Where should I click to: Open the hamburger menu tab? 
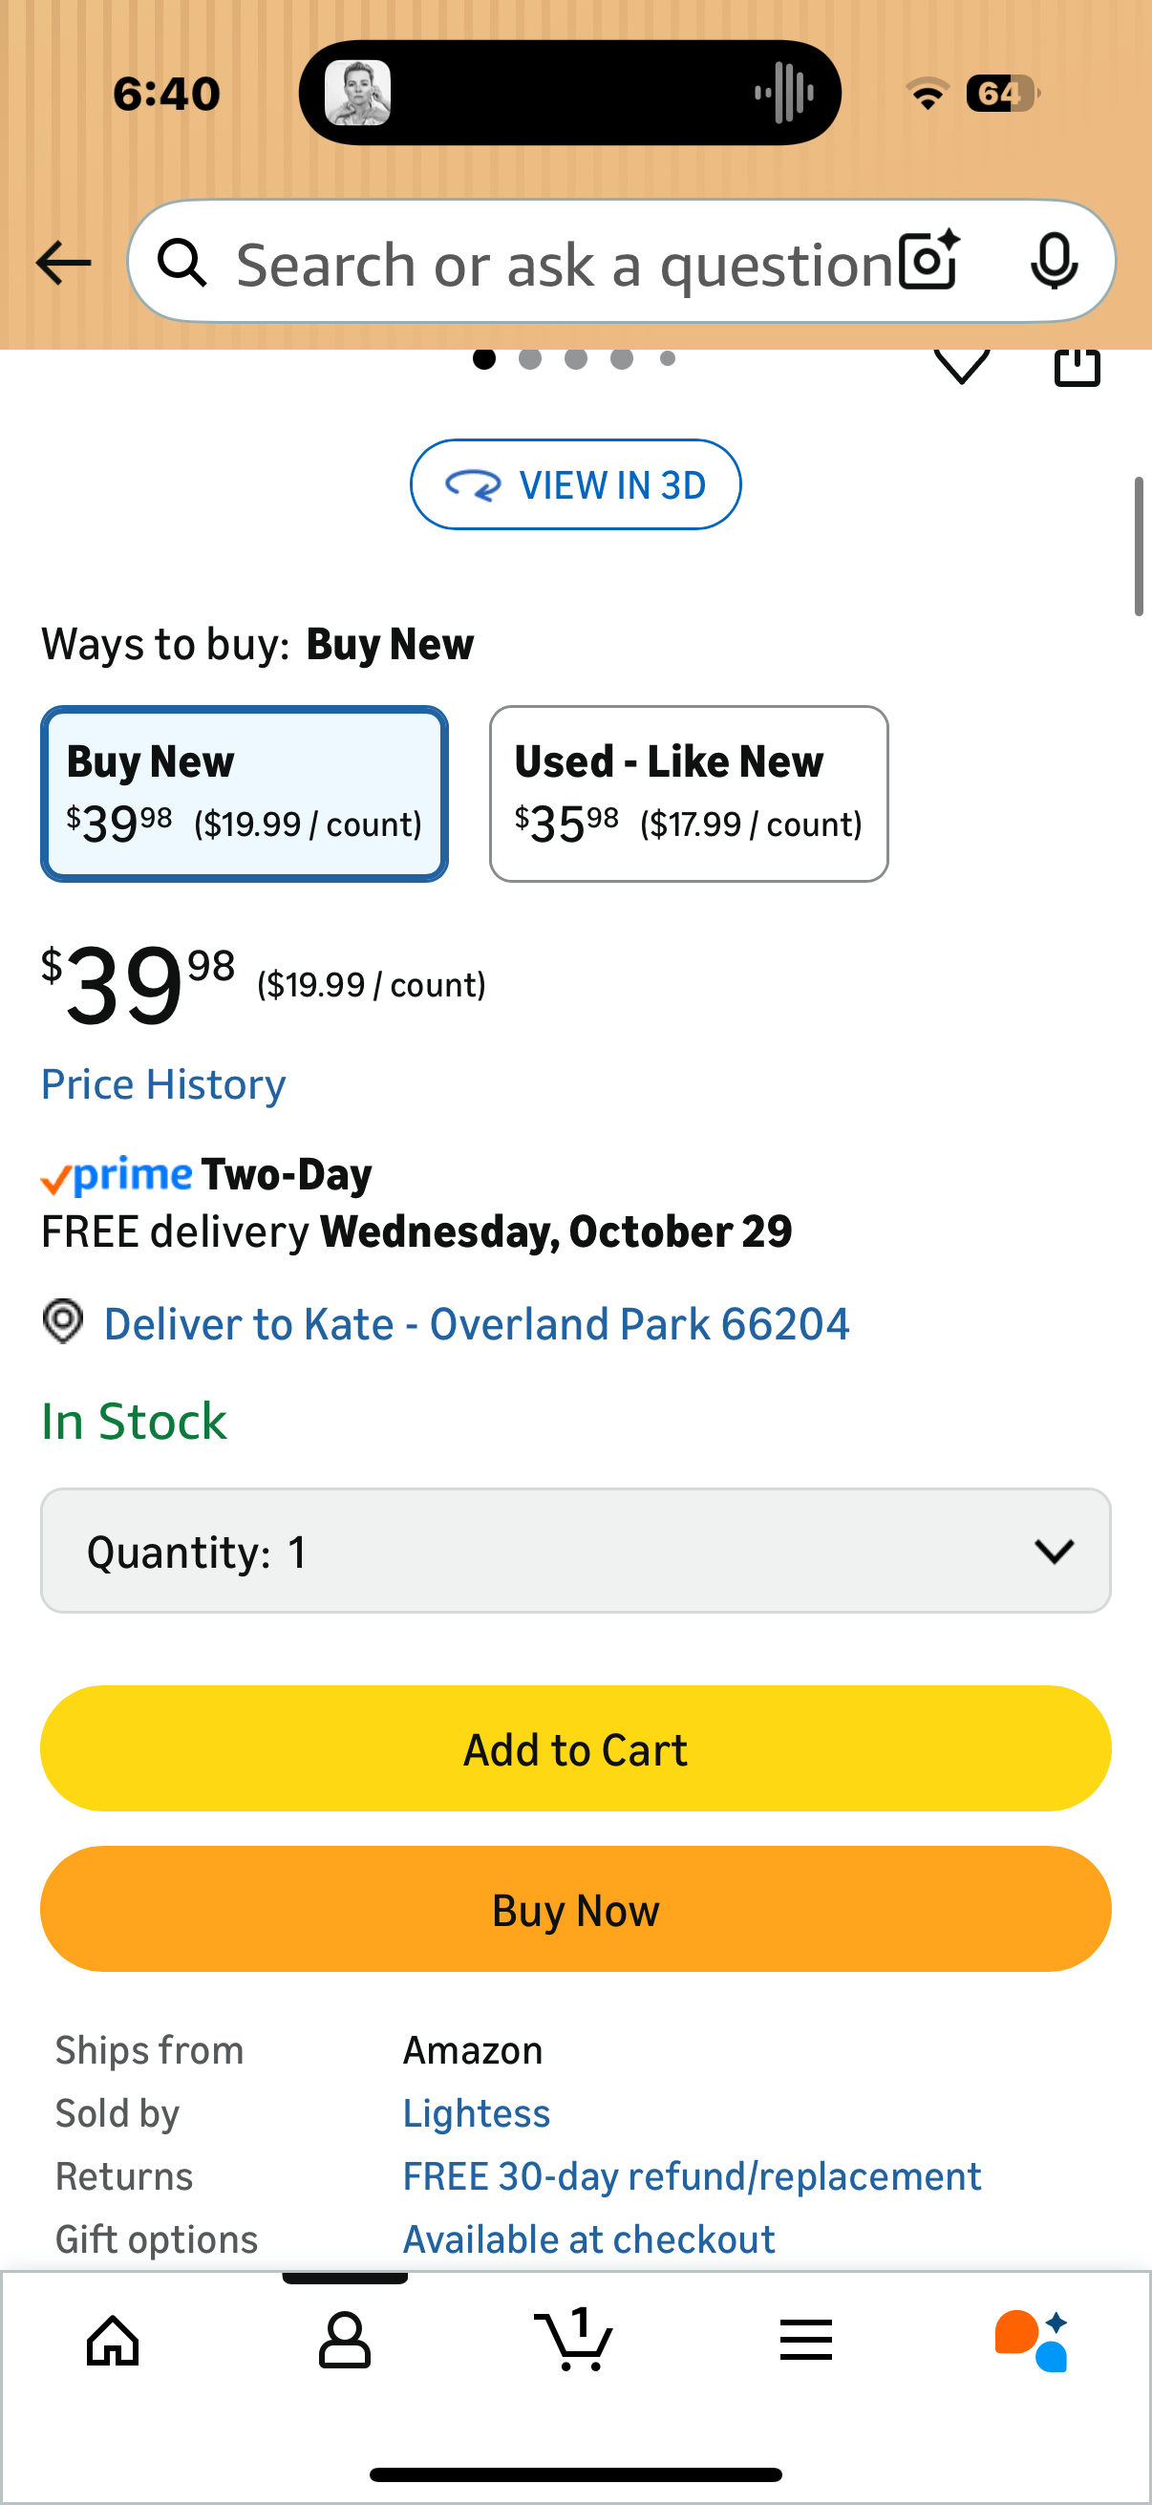pyautogui.click(x=806, y=2339)
